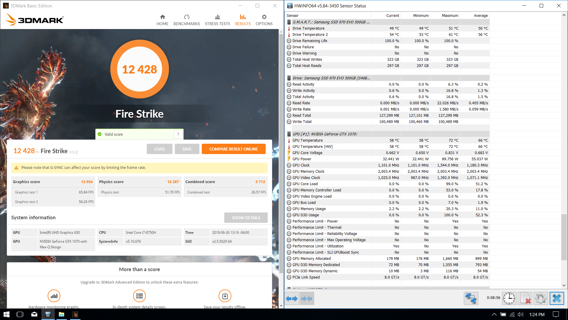Image resolution: width=568 pixels, height=320 pixels.
Task: Select the GPU Memory Allocated row
Action: (x=388, y=259)
